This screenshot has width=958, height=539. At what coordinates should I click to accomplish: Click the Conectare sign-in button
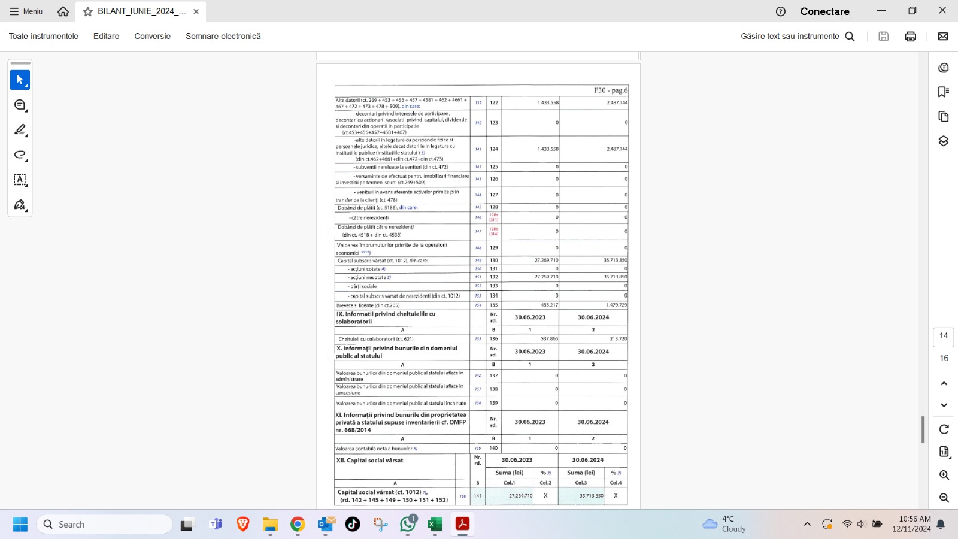pyautogui.click(x=824, y=11)
